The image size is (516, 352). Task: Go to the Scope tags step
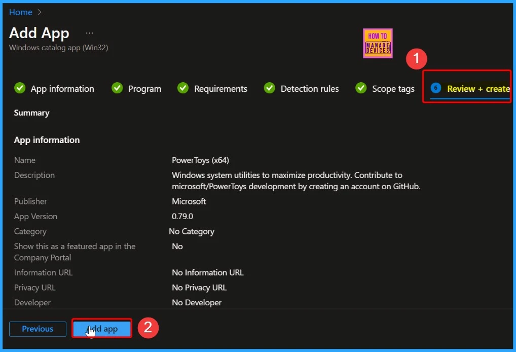[393, 89]
